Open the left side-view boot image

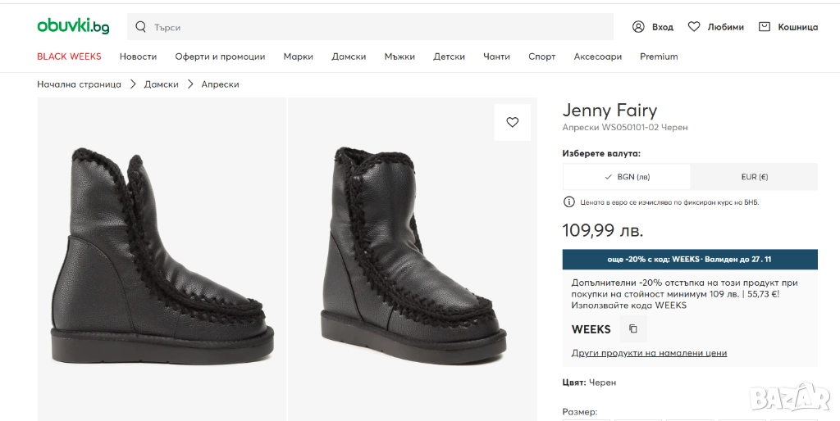(162, 258)
